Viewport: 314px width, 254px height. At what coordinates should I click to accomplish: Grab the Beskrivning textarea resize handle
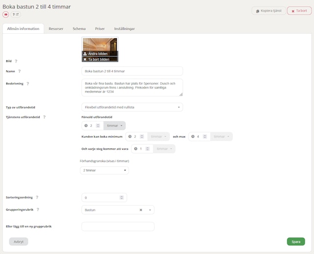181,94
